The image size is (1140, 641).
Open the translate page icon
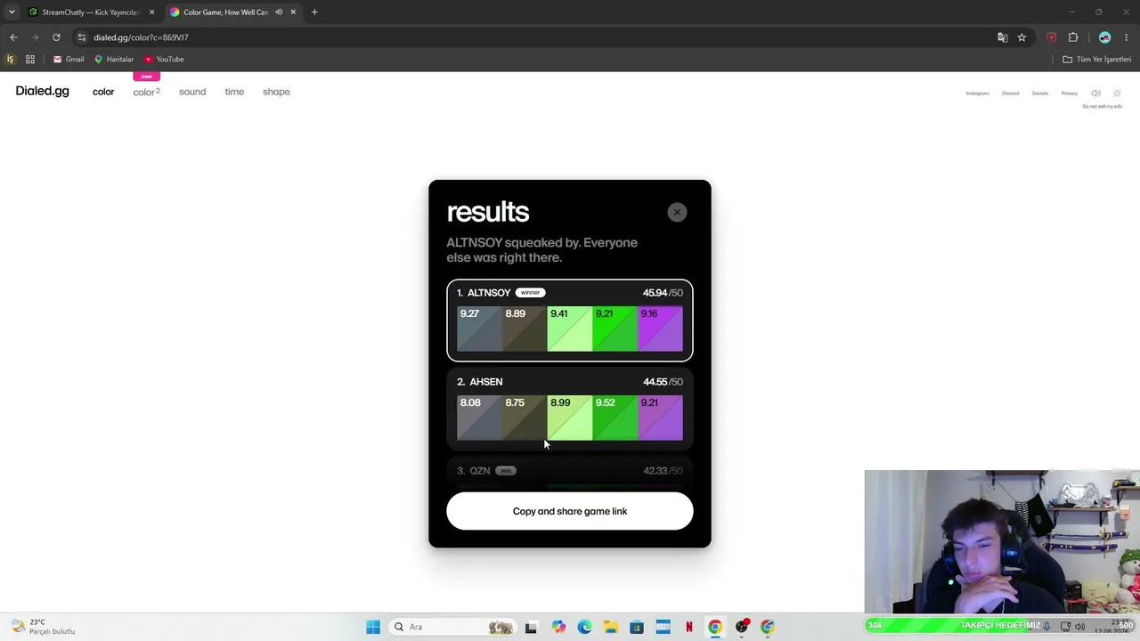[x=1003, y=37]
